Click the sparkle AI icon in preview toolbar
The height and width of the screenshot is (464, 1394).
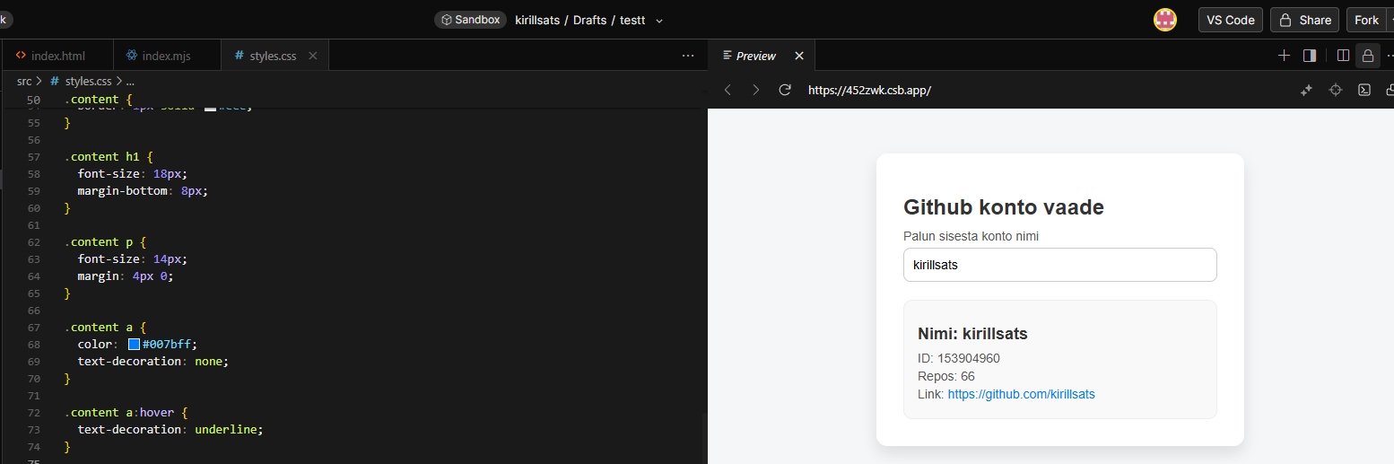tap(1307, 90)
